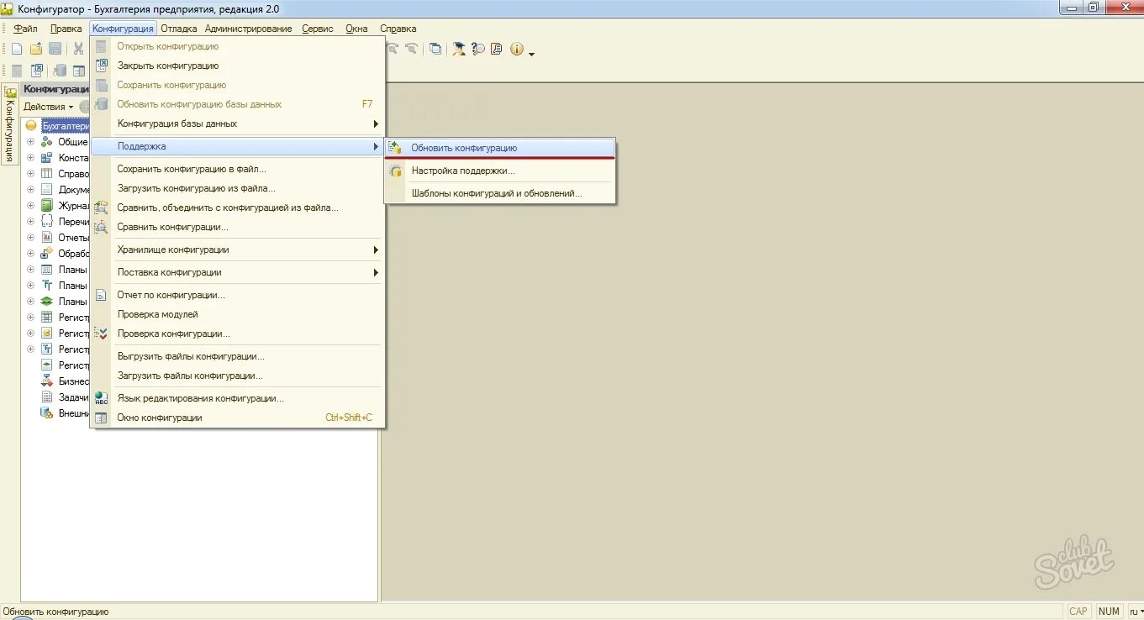Expand the Журнал tree node

[x=31, y=206]
